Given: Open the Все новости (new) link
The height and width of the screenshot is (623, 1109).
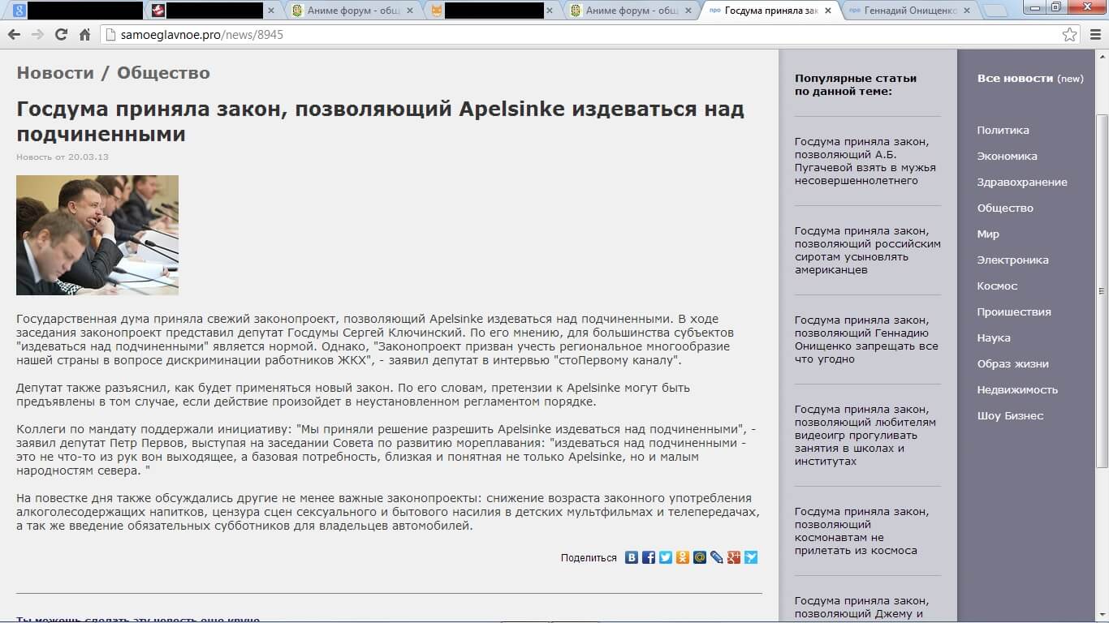Looking at the screenshot, I should click(1029, 79).
